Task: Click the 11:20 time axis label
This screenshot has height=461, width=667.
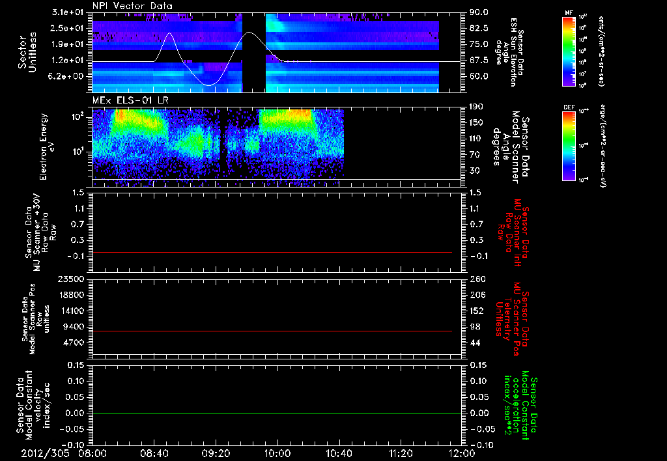Action: point(401,454)
